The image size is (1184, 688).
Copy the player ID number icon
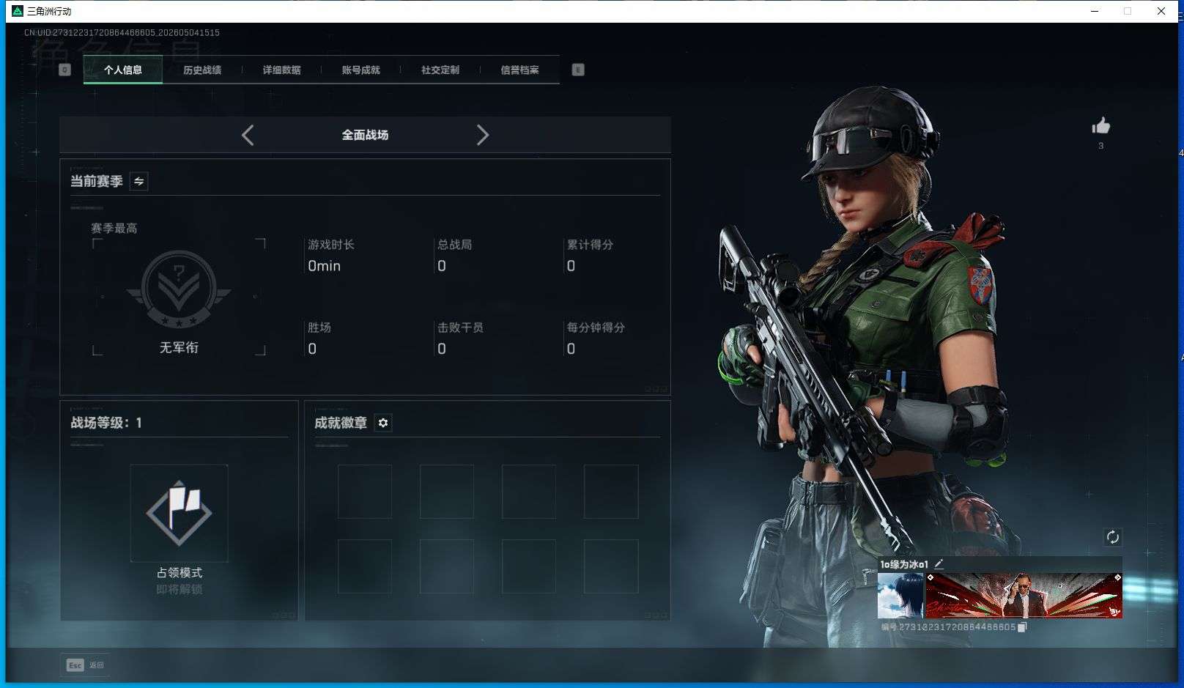coord(1023,627)
